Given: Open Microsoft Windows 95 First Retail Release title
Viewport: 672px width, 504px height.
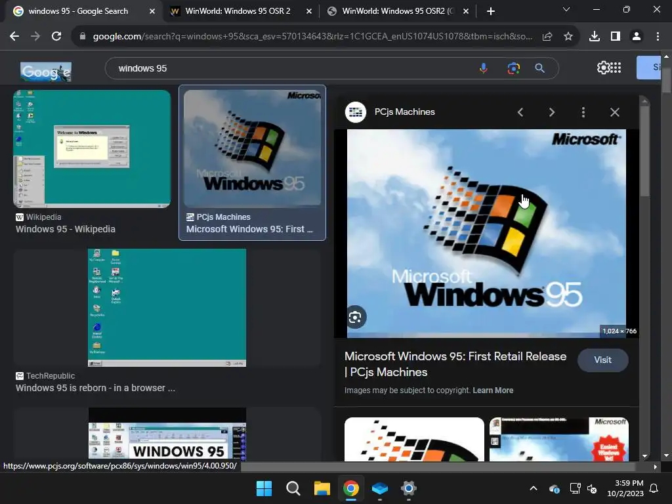Looking at the screenshot, I should tap(455, 364).
